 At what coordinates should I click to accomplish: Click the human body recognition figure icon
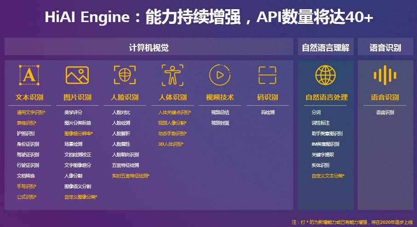pos(172,75)
